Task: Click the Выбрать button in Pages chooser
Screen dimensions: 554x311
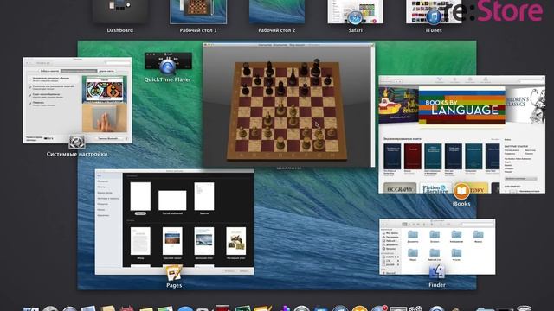Action: click(x=244, y=270)
